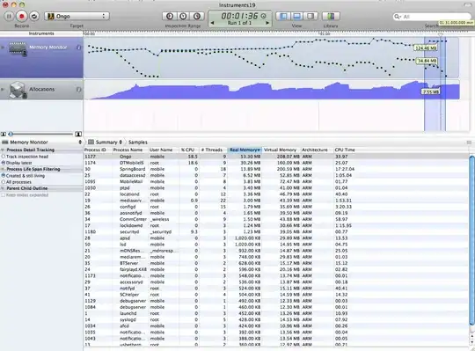Sort by # Threads column header
This screenshot has height=351, width=475.
213,150
